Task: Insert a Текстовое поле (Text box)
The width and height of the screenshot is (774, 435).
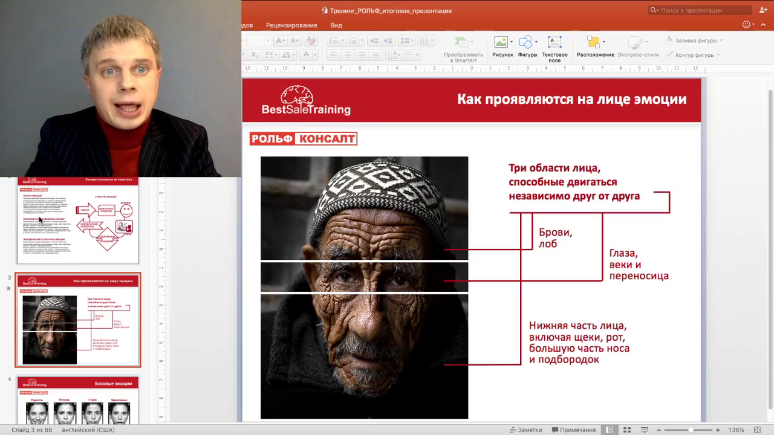Action: pos(554,42)
